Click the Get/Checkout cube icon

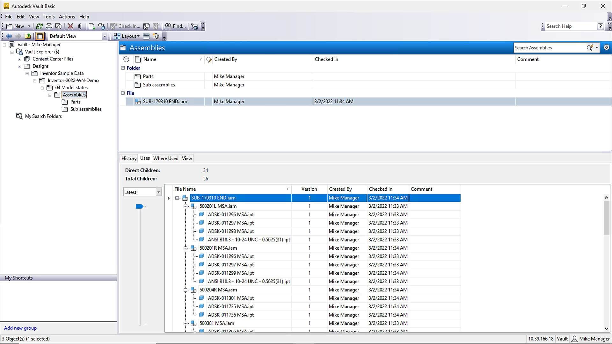(102, 26)
